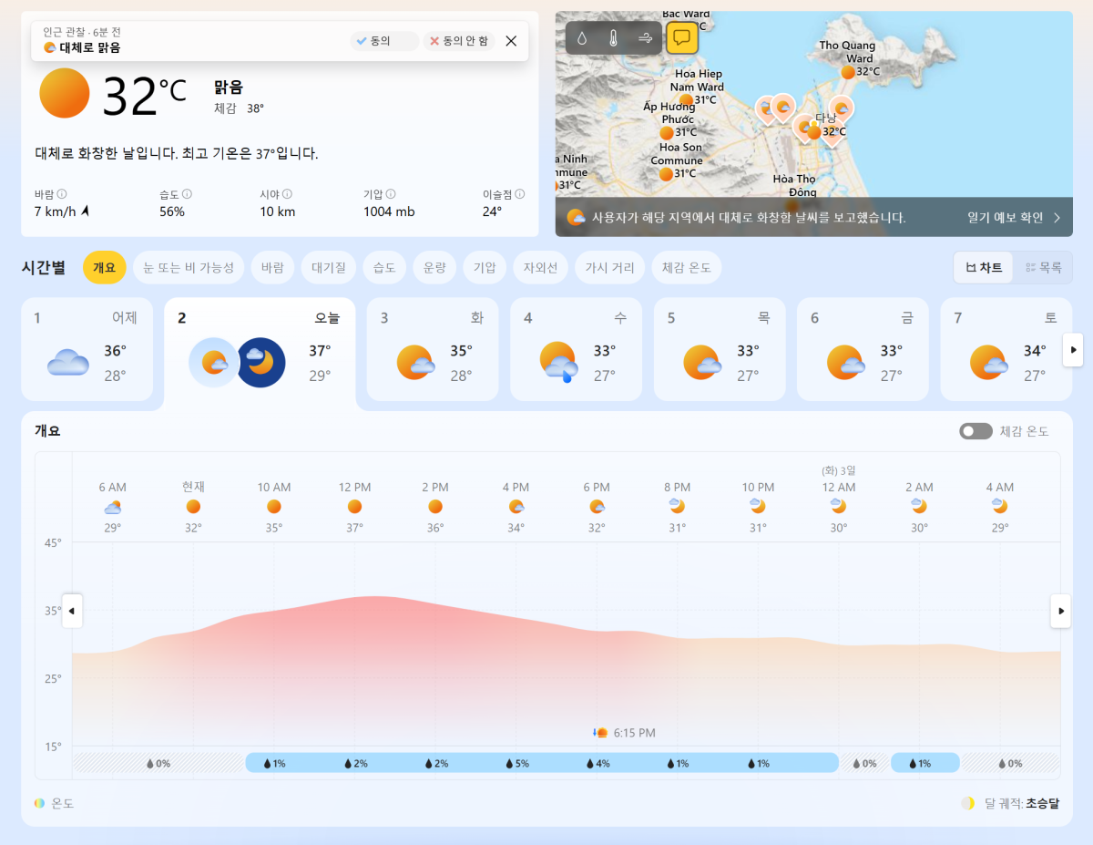
Task: Close the nearby observation popup
Action: [x=511, y=41]
